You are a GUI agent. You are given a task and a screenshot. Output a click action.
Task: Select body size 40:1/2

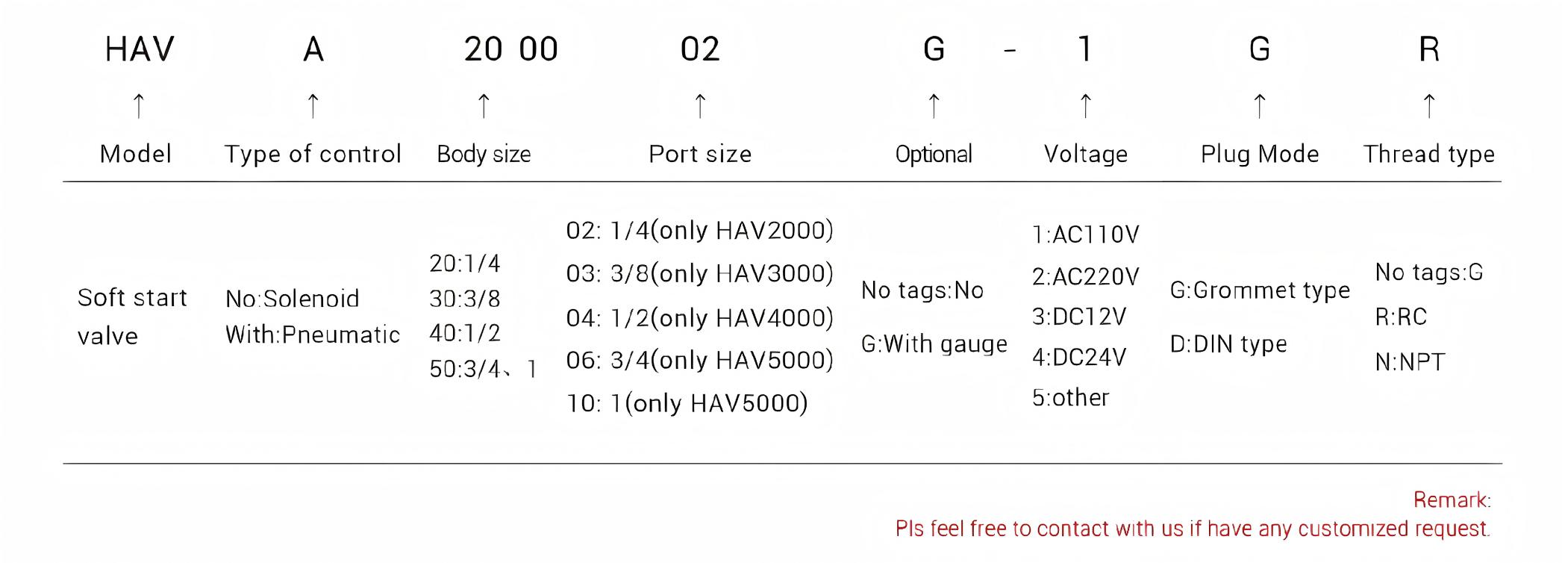click(x=464, y=333)
